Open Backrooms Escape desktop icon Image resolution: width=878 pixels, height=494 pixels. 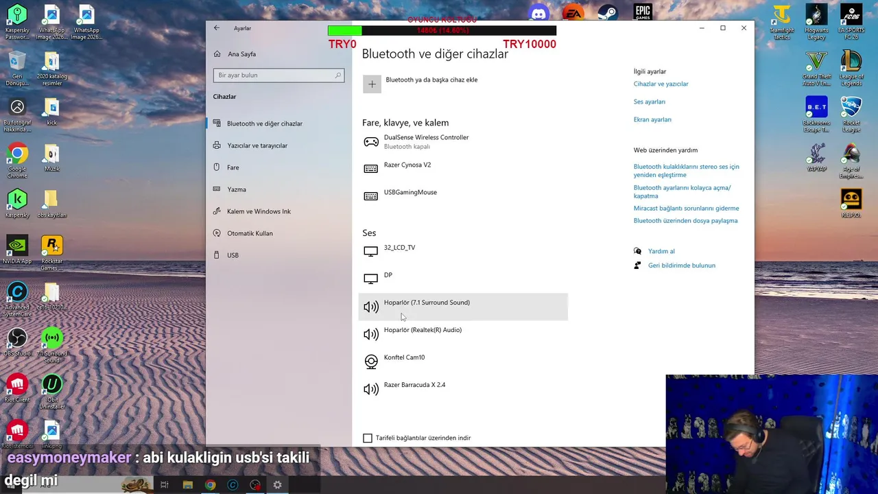coord(816,115)
